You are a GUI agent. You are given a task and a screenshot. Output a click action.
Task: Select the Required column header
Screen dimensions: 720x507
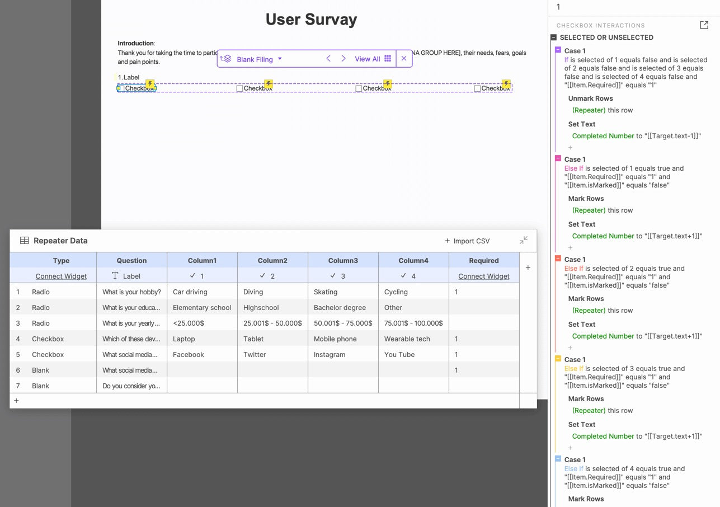(x=484, y=260)
